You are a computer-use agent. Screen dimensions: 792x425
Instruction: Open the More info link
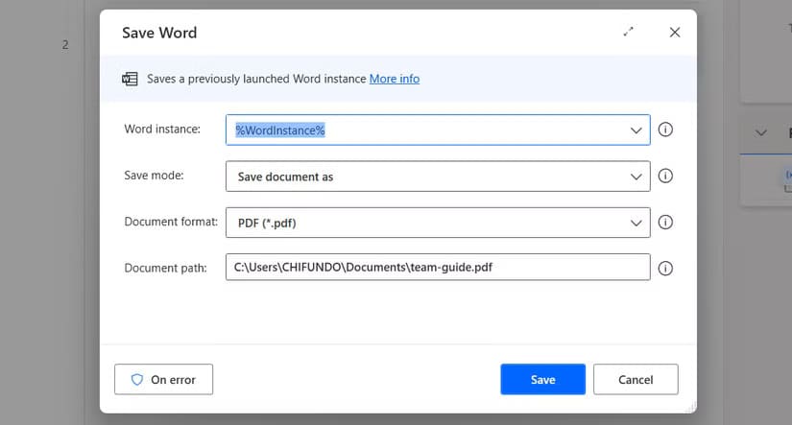pos(395,79)
